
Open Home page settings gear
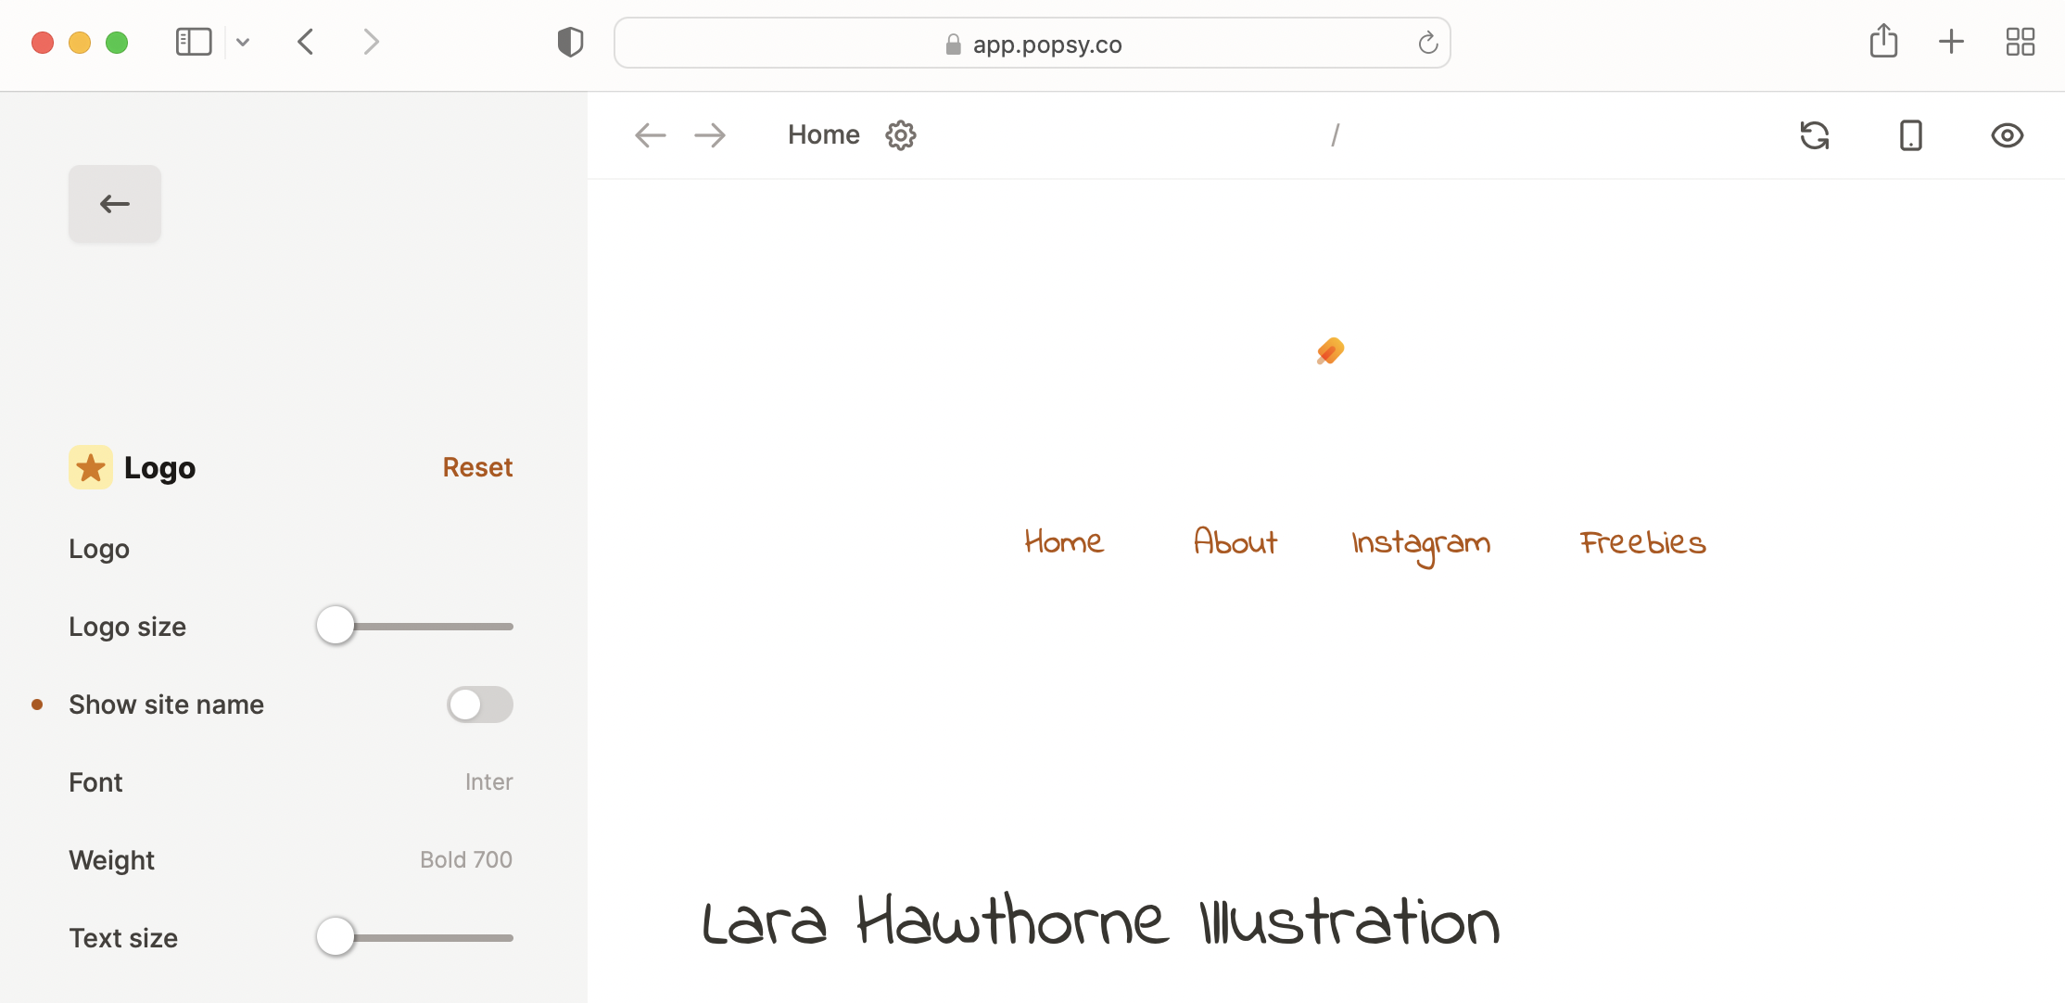(x=900, y=135)
